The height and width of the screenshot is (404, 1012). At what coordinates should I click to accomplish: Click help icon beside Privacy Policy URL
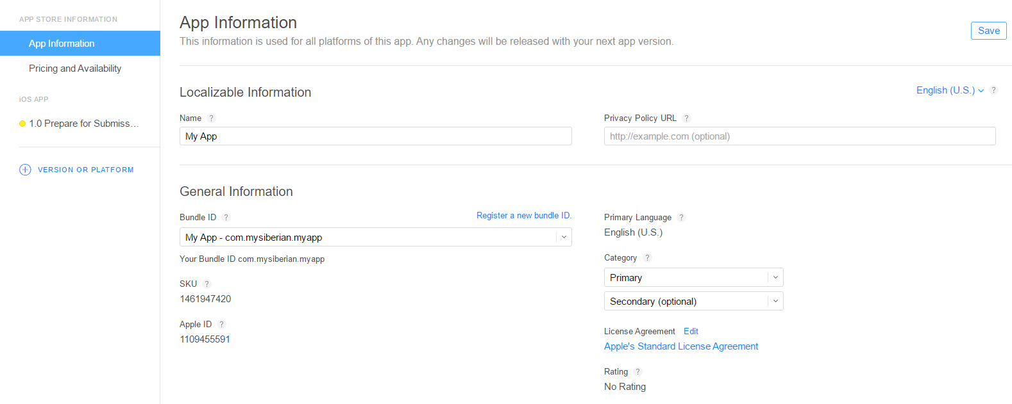[686, 118]
